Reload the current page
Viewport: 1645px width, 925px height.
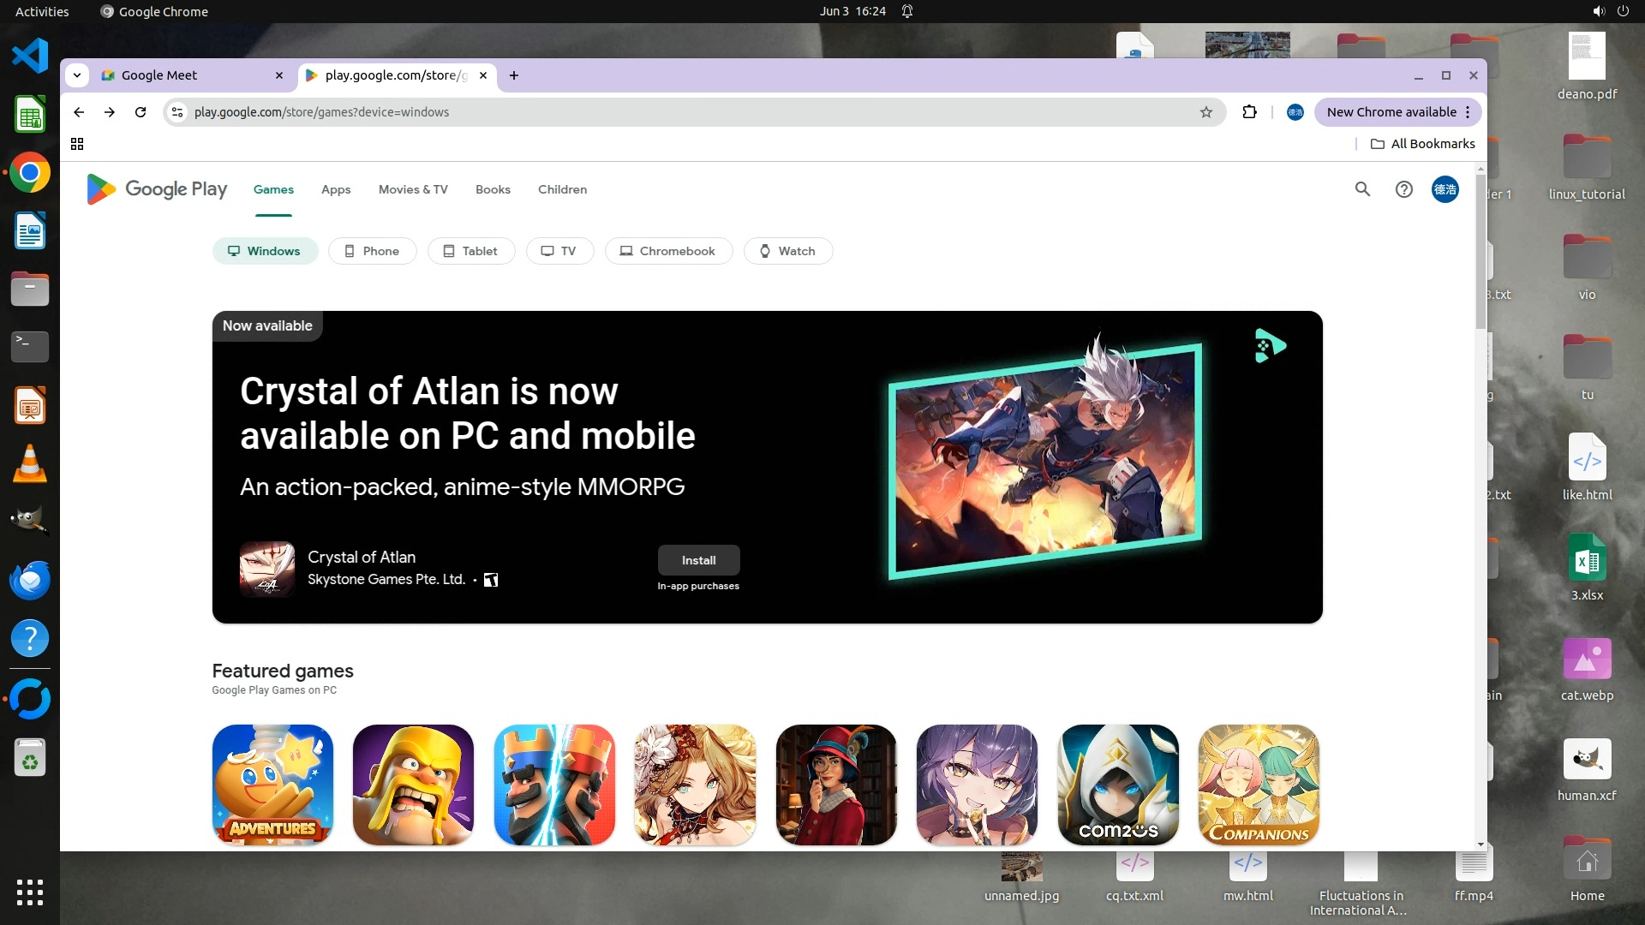(141, 112)
